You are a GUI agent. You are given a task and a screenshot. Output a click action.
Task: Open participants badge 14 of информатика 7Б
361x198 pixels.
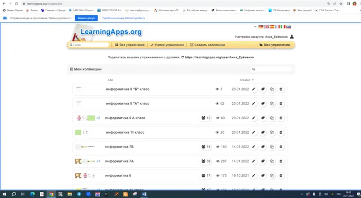206,147
